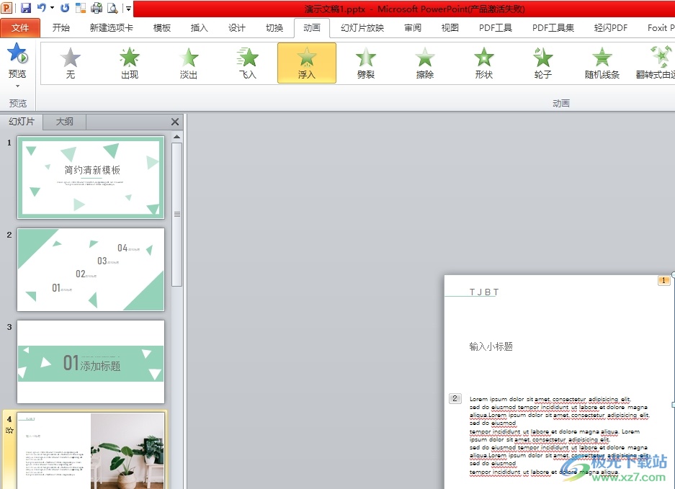Apply the 出现 (Appear) animation effect
This screenshot has width=675, height=489.
pyautogui.click(x=130, y=63)
